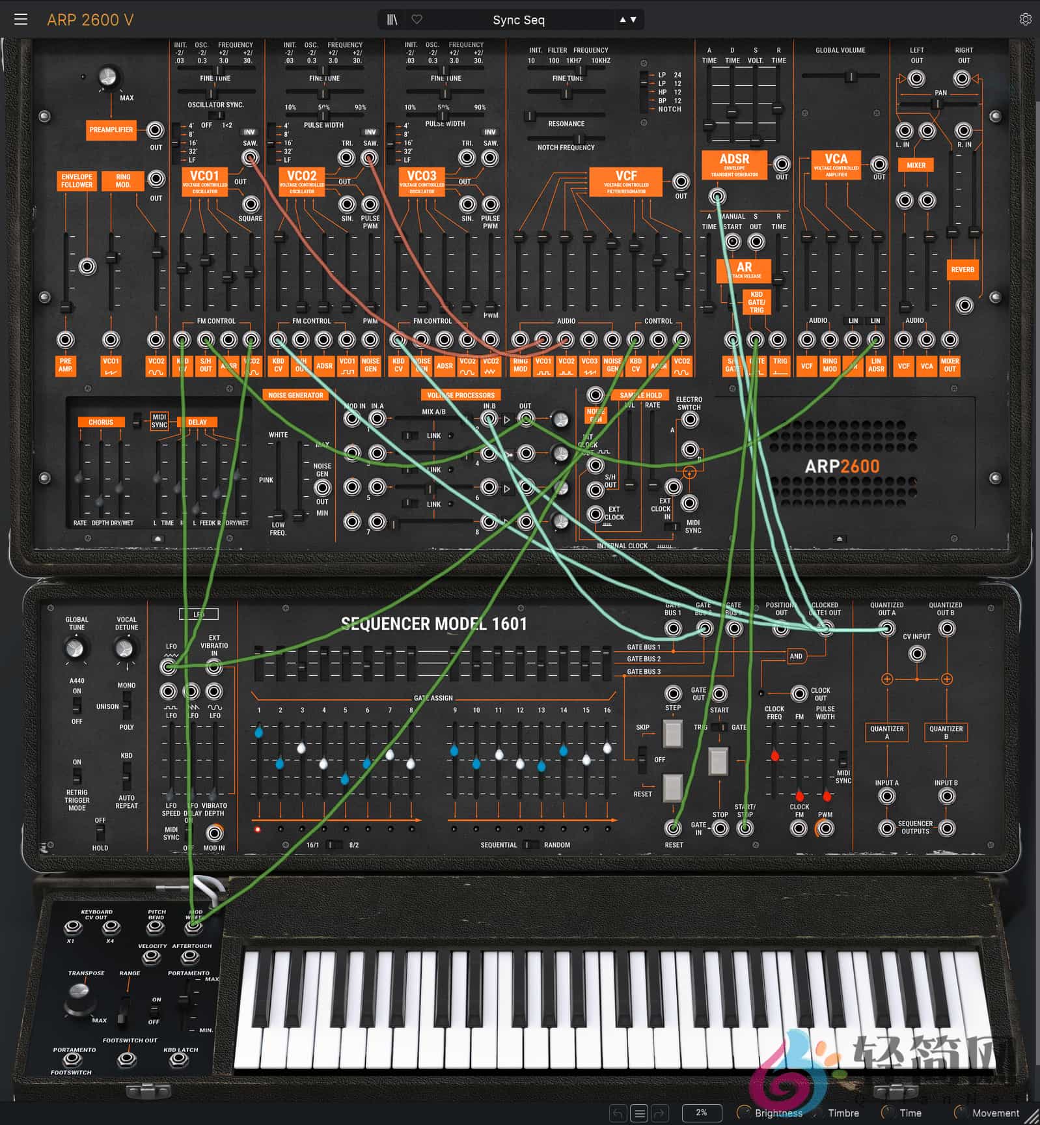This screenshot has width=1040, height=1125.
Task: Click the VOCAL DETUNE knob
Action: pos(124,648)
